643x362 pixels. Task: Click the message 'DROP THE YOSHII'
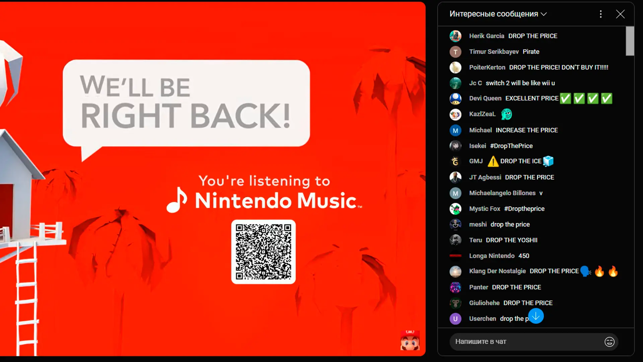click(x=512, y=240)
